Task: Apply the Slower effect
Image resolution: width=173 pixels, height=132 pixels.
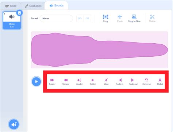Action: tap(66, 81)
